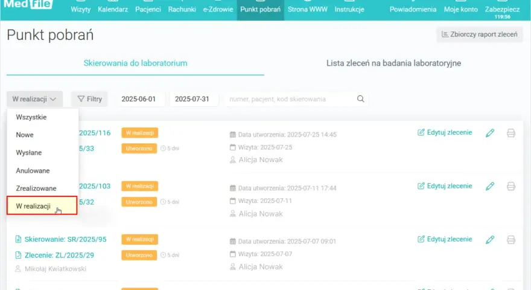Screen dimensions: 531x290
Task: Open link Skierowanie: SR/2025/95
Action: (x=65, y=239)
